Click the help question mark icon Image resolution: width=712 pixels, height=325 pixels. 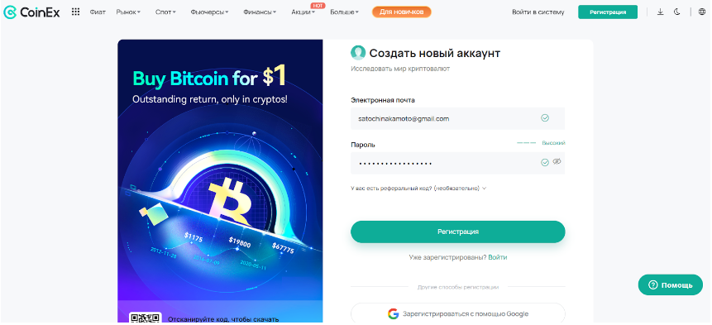(653, 285)
